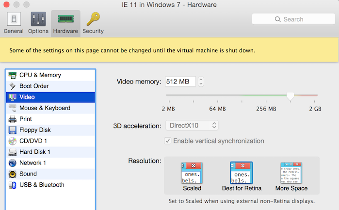Viewport: 339px width, 210px height.
Task: Click the Boot Order icon in sidebar
Action: pyautogui.click(x=12, y=86)
